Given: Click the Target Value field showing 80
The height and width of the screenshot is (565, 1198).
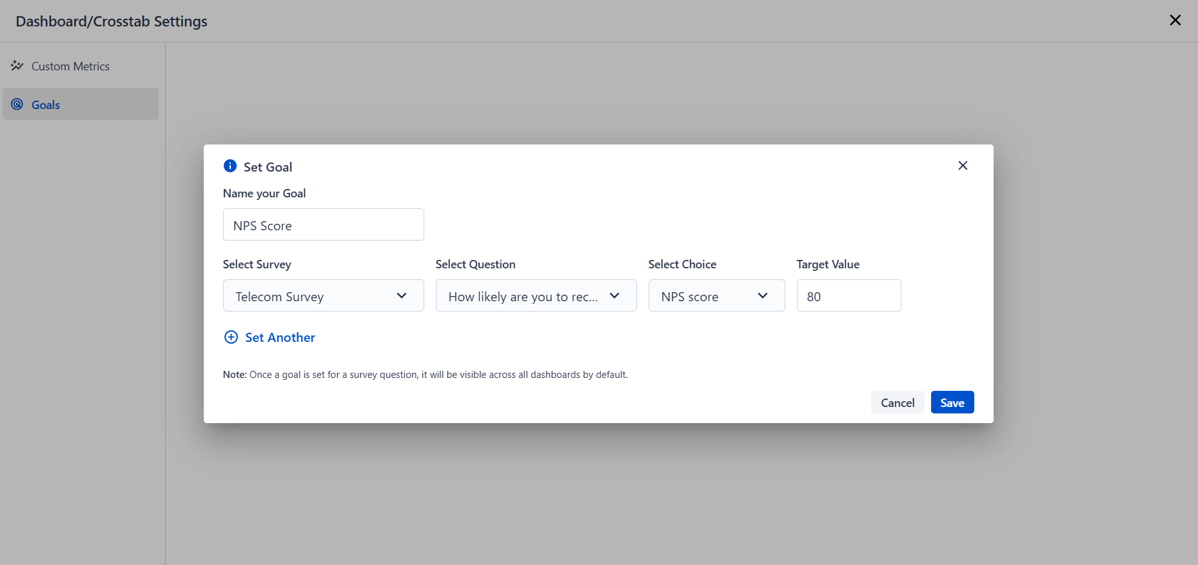Looking at the screenshot, I should point(849,295).
